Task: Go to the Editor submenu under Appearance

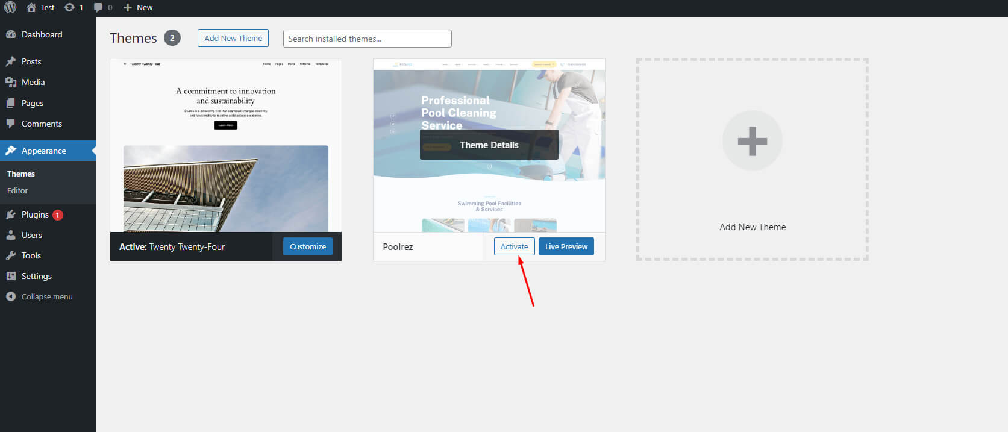Action: [17, 190]
